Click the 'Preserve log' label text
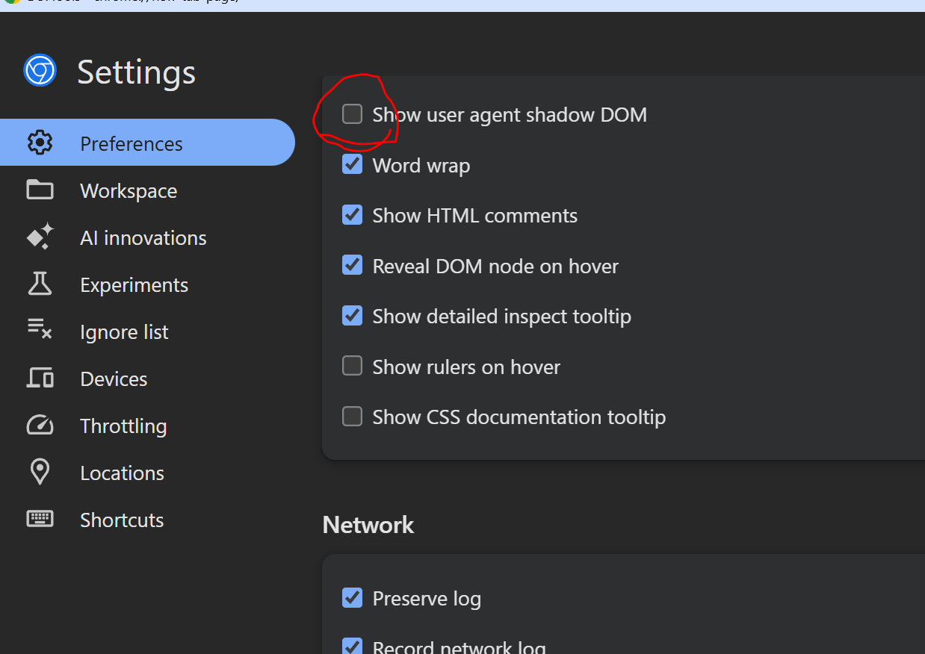Image resolution: width=925 pixels, height=654 pixels. click(x=427, y=599)
